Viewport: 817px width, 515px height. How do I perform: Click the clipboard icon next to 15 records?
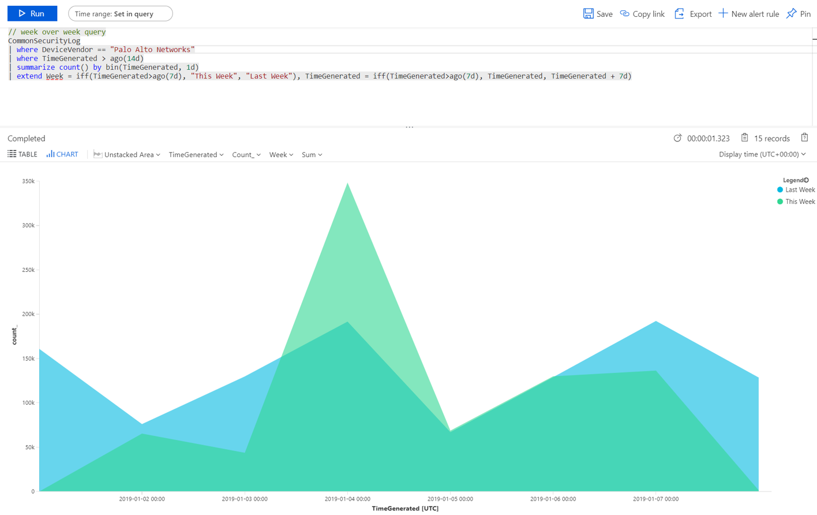click(x=744, y=138)
